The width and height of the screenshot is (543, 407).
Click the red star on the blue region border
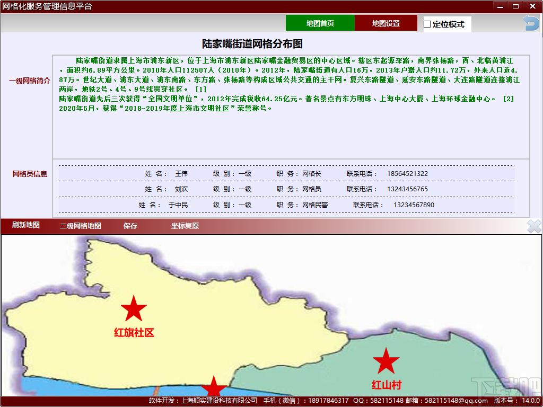tap(214, 386)
